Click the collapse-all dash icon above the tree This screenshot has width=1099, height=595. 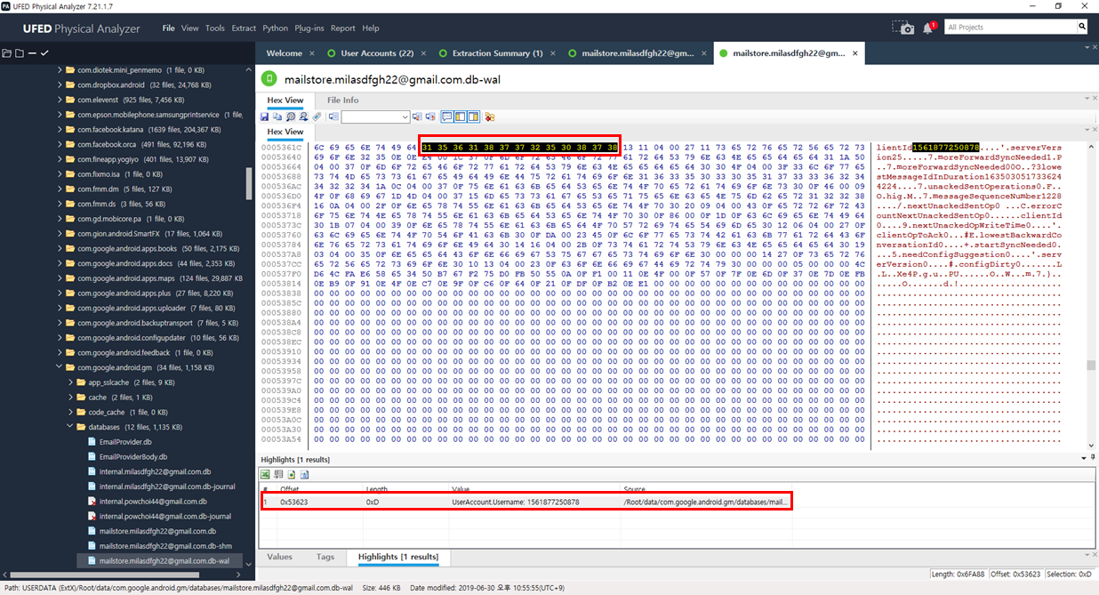pos(32,53)
